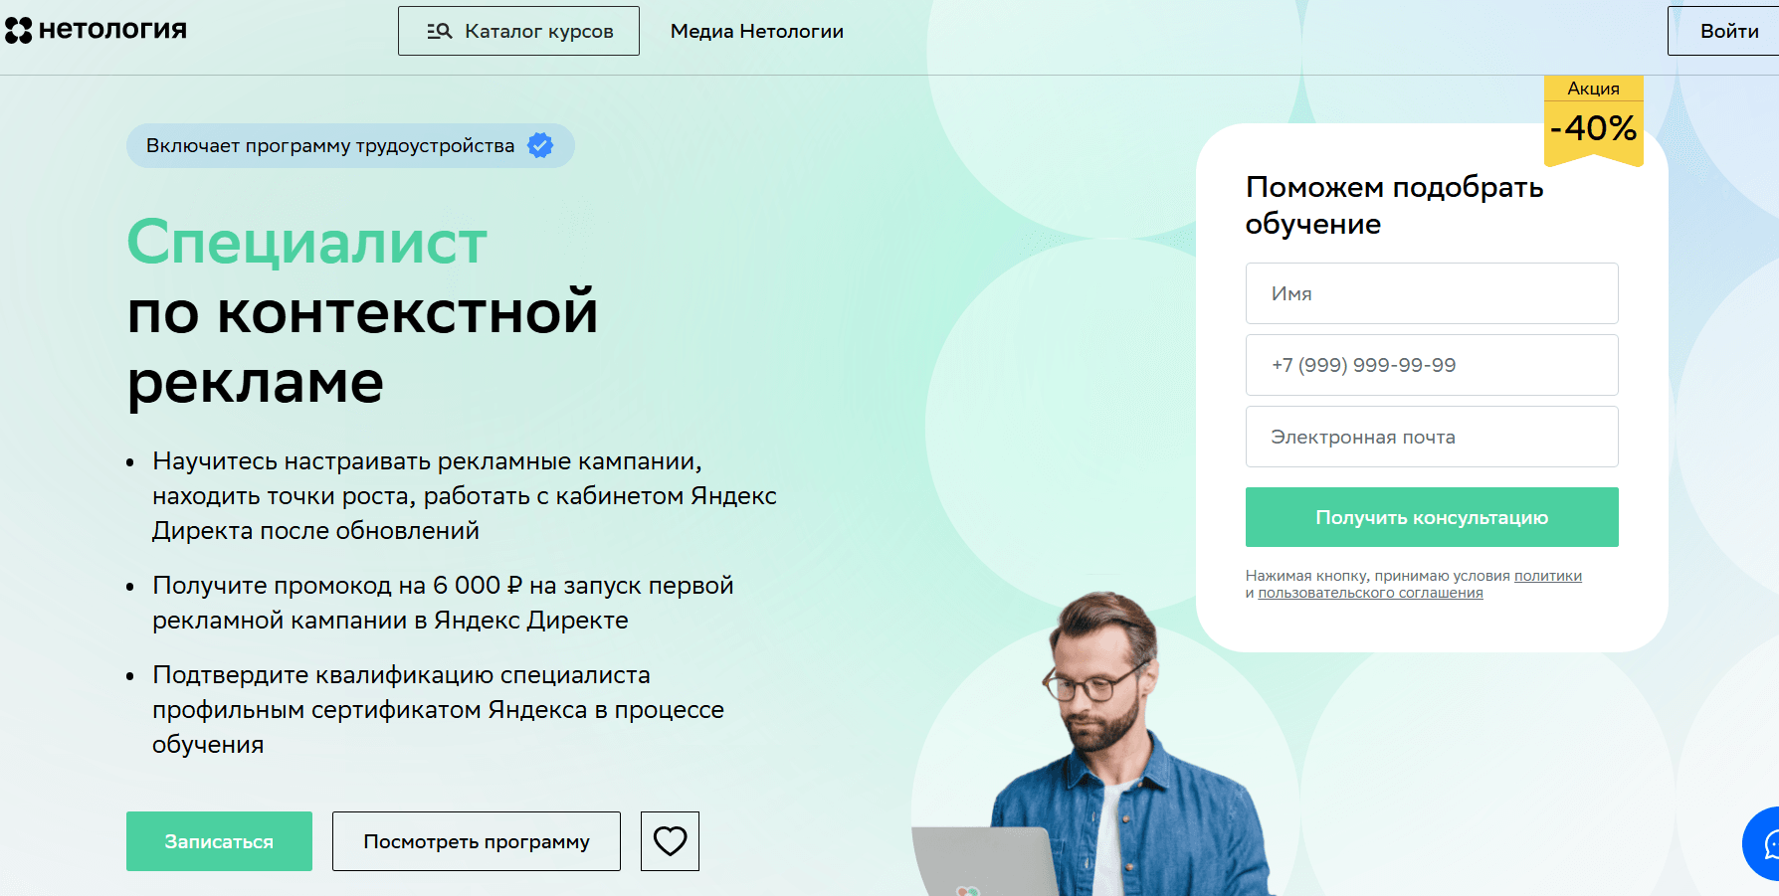Focus the phone number field

[1432, 365]
